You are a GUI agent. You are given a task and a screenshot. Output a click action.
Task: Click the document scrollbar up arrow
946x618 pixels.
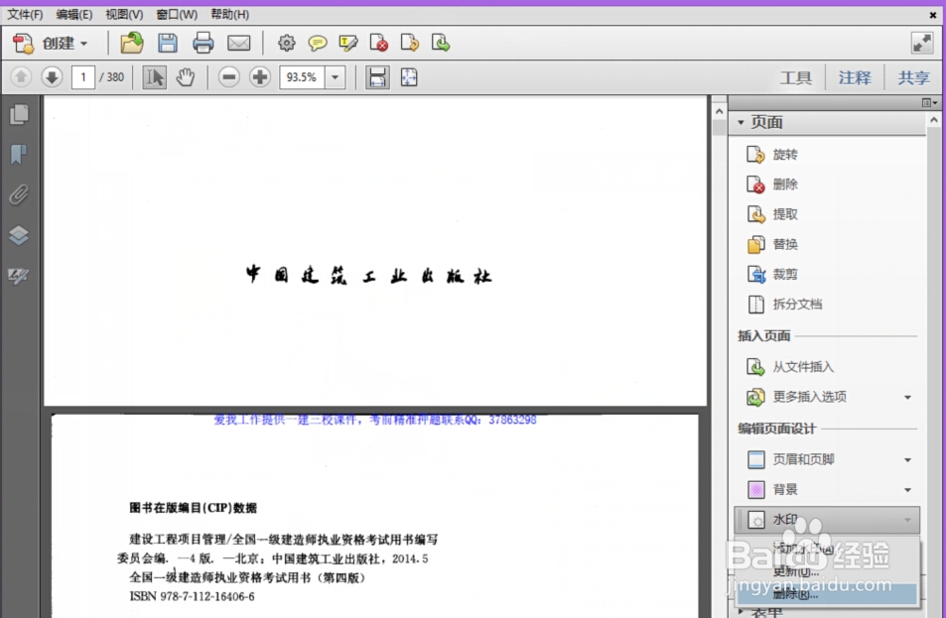pyautogui.click(x=719, y=111)
